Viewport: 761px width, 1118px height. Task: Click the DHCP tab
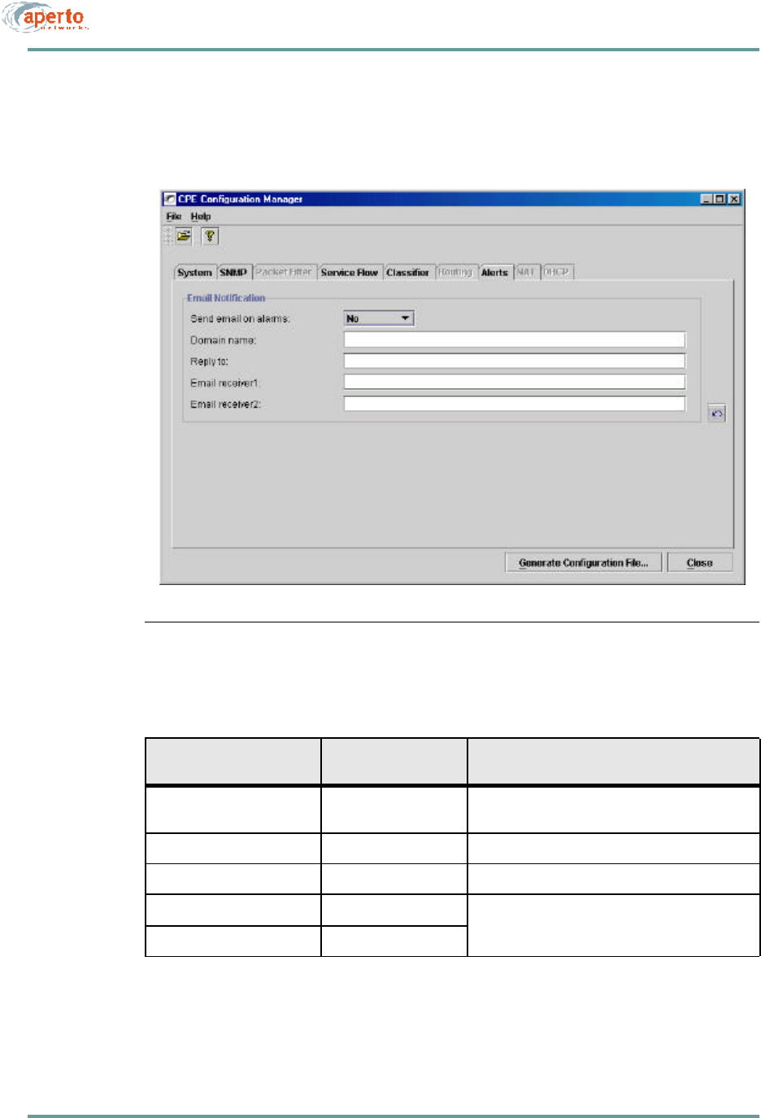557,272
